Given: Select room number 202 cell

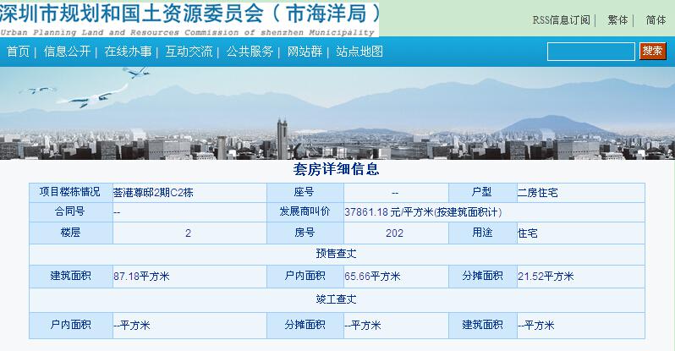Looking at the screenshot, I should tap(396, 233).
